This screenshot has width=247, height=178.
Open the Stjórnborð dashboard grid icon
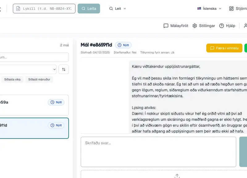pos(231,9)
